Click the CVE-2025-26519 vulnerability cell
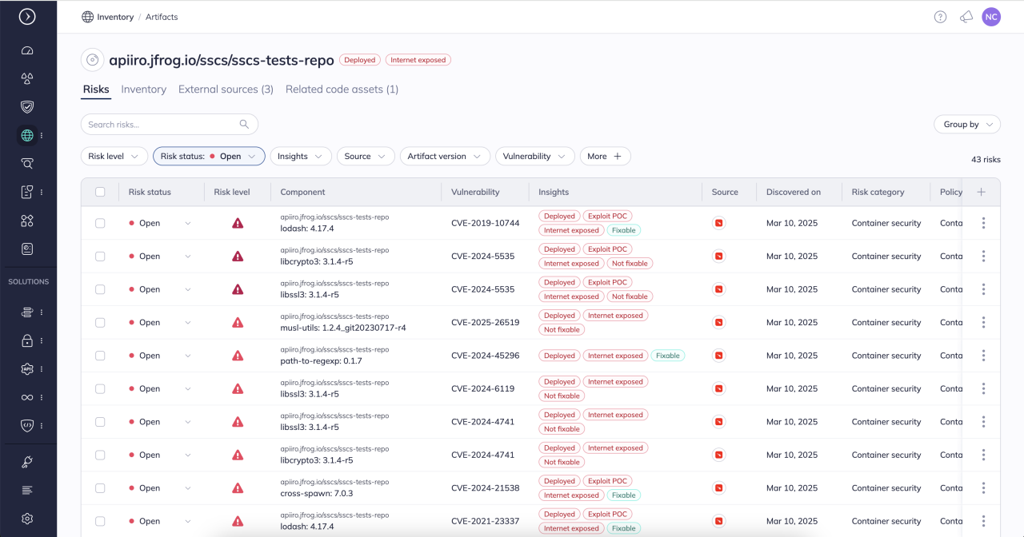The height and width of the screenshot is (537, 1024). (486, 323)
